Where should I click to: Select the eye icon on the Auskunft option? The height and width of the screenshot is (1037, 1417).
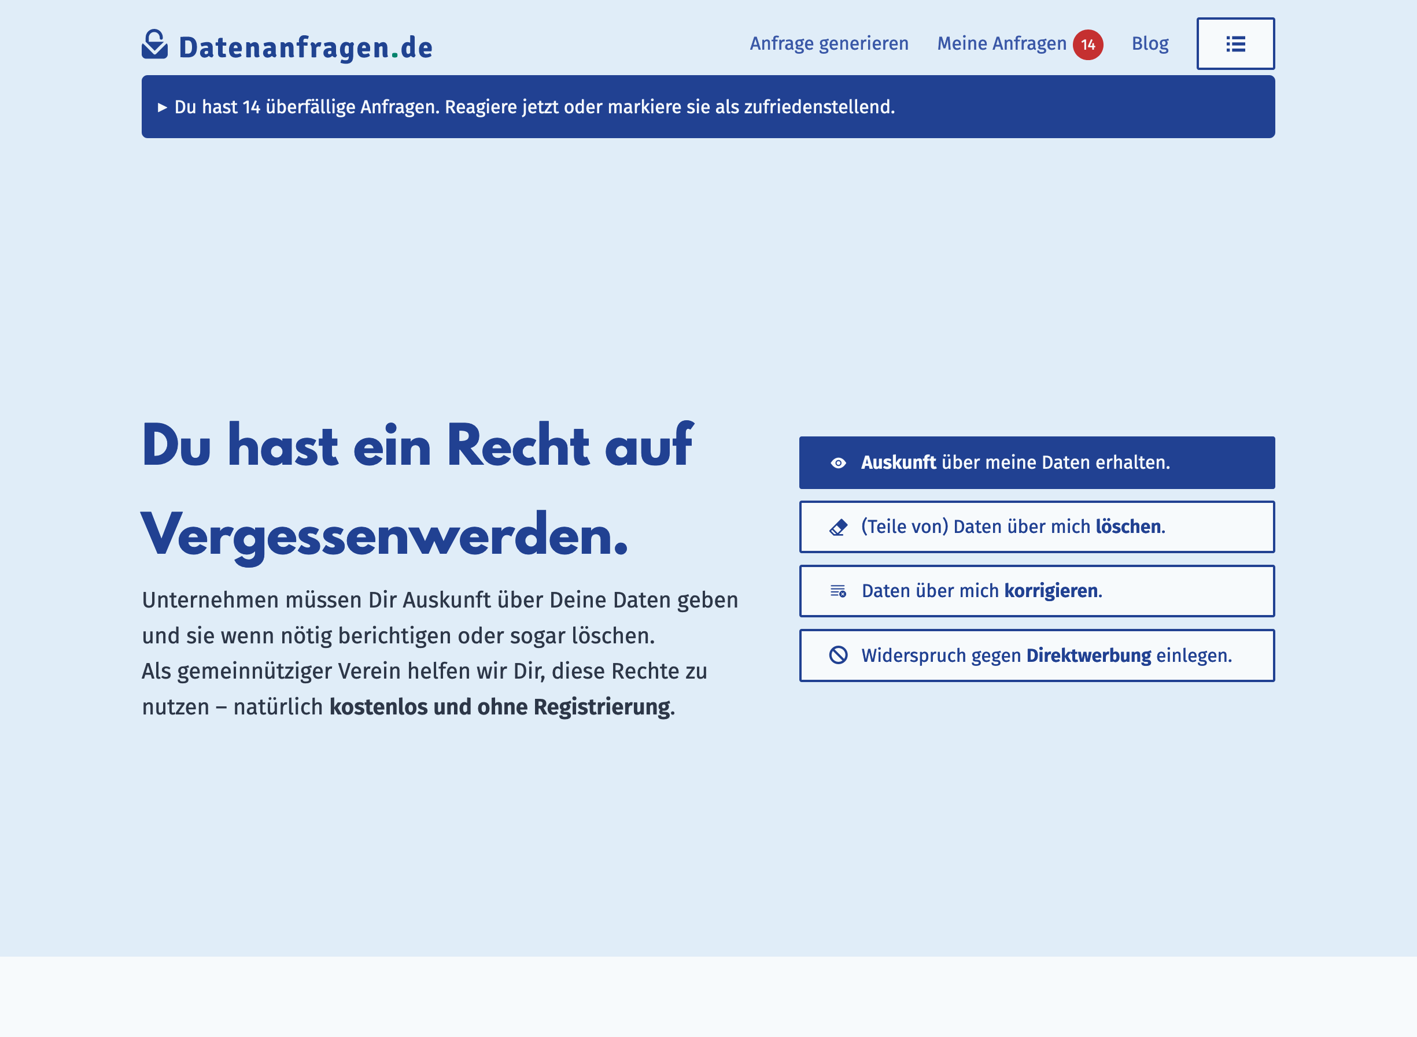pos(840,463)
